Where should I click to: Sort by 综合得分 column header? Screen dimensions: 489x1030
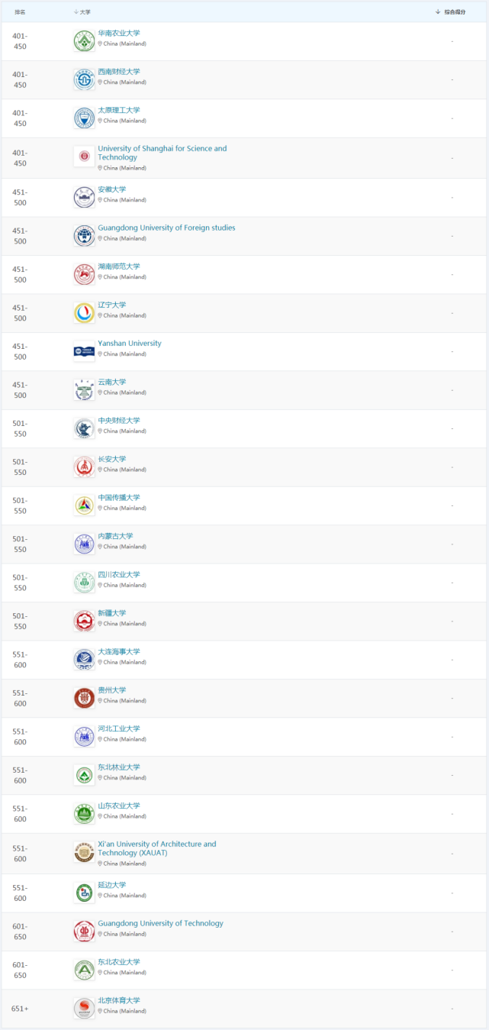[x=455, y=12]
